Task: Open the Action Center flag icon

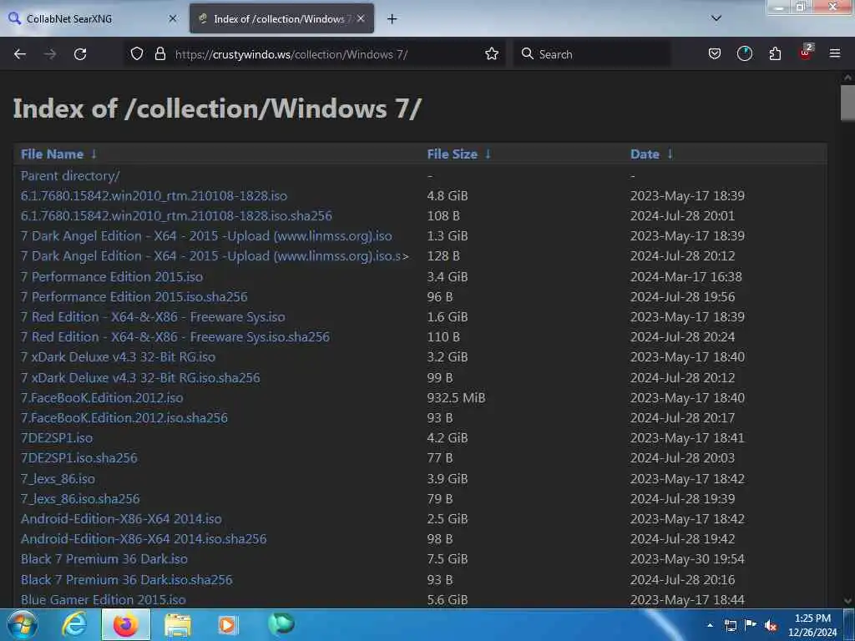Action: 751,624
